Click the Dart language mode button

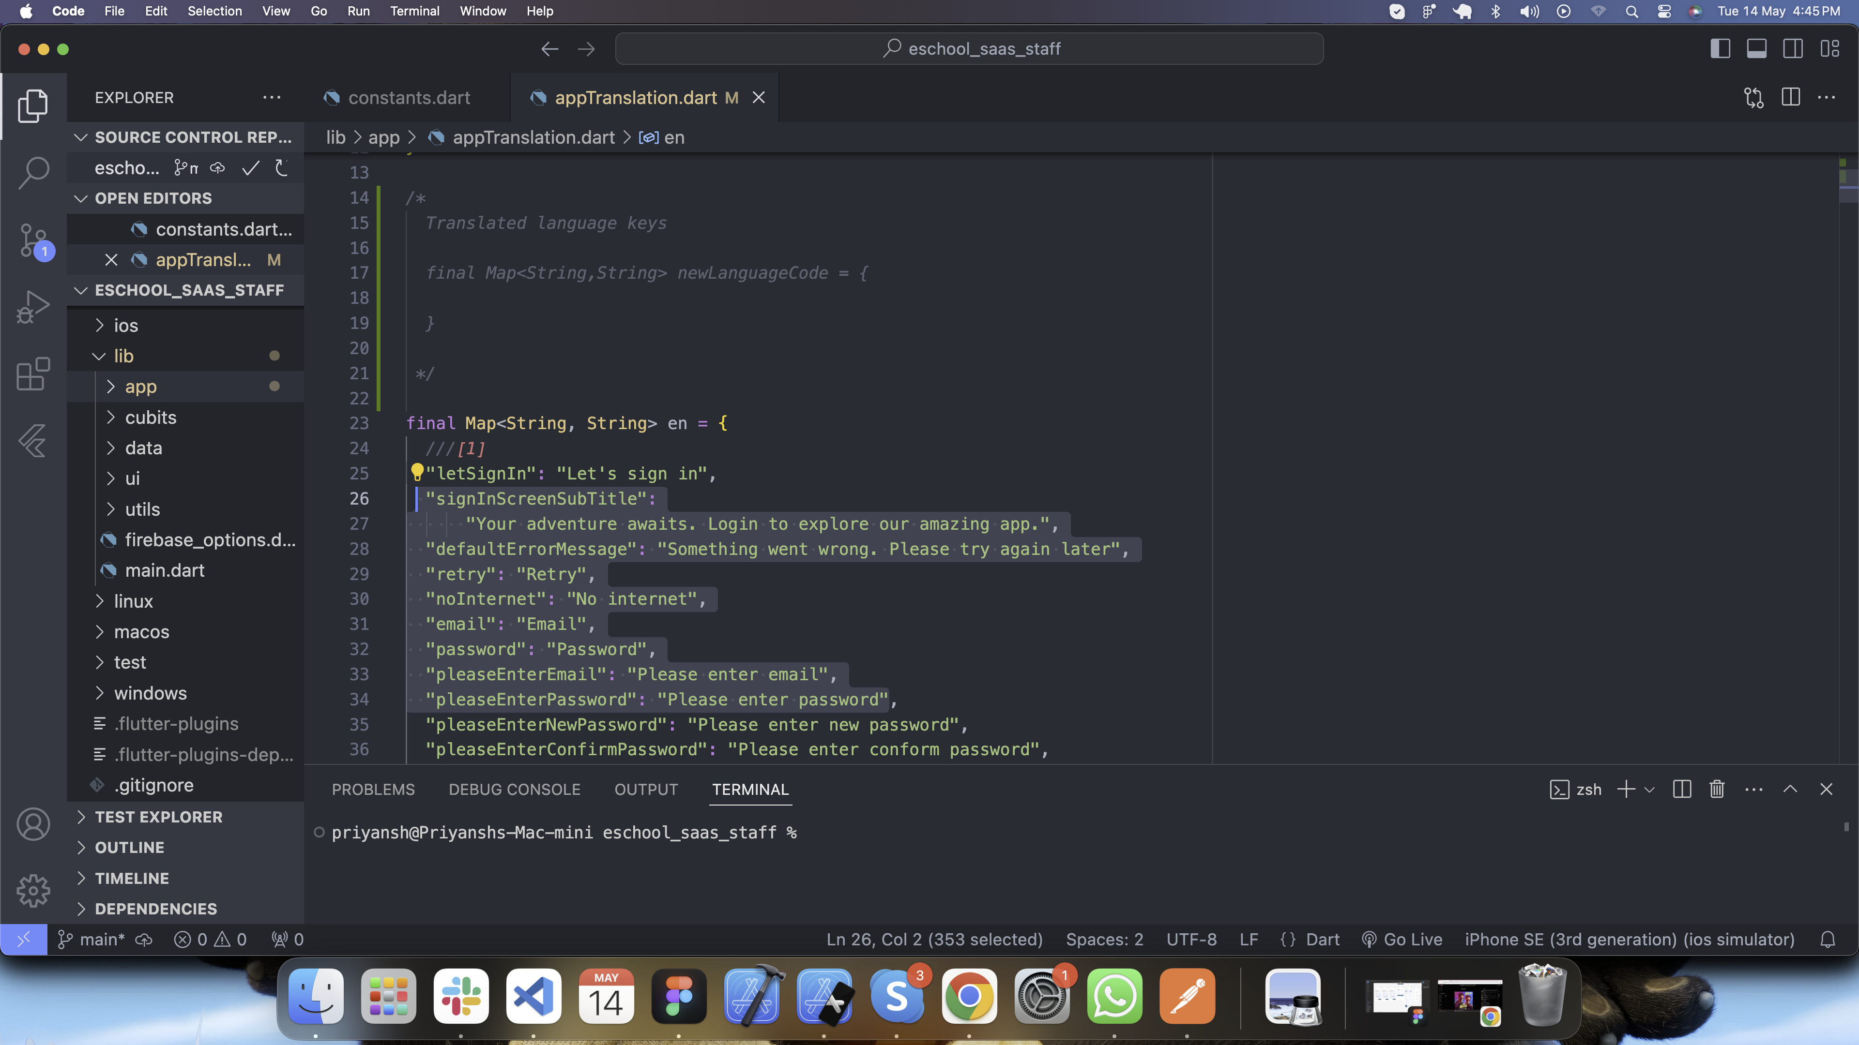click(1322, 939)
